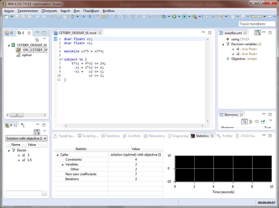Click the Iterations row in Statistics

[108, 179]
